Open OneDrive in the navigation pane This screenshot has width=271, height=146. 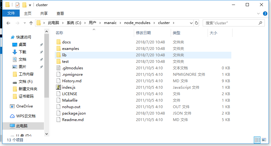22,106
